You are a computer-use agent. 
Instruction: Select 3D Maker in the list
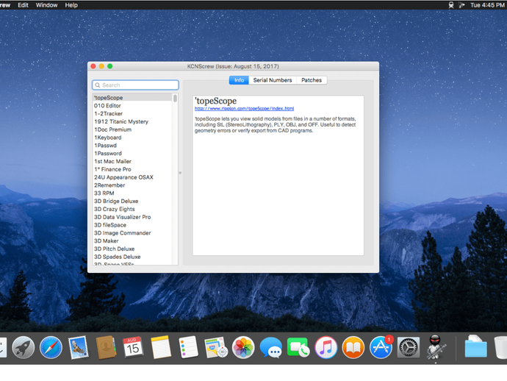click(x=132, y=241)
